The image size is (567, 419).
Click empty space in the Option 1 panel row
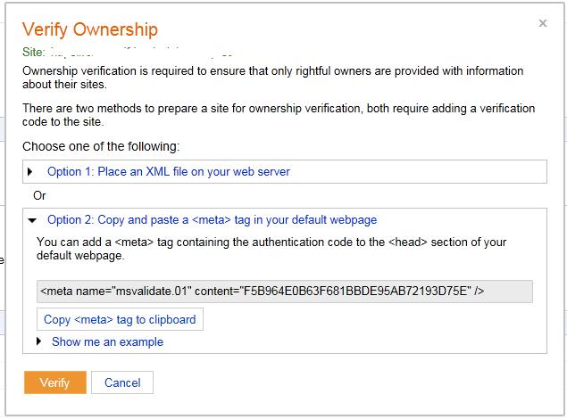(420, 171)
